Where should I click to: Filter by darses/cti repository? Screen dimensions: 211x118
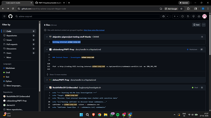(x=9, y=105)
